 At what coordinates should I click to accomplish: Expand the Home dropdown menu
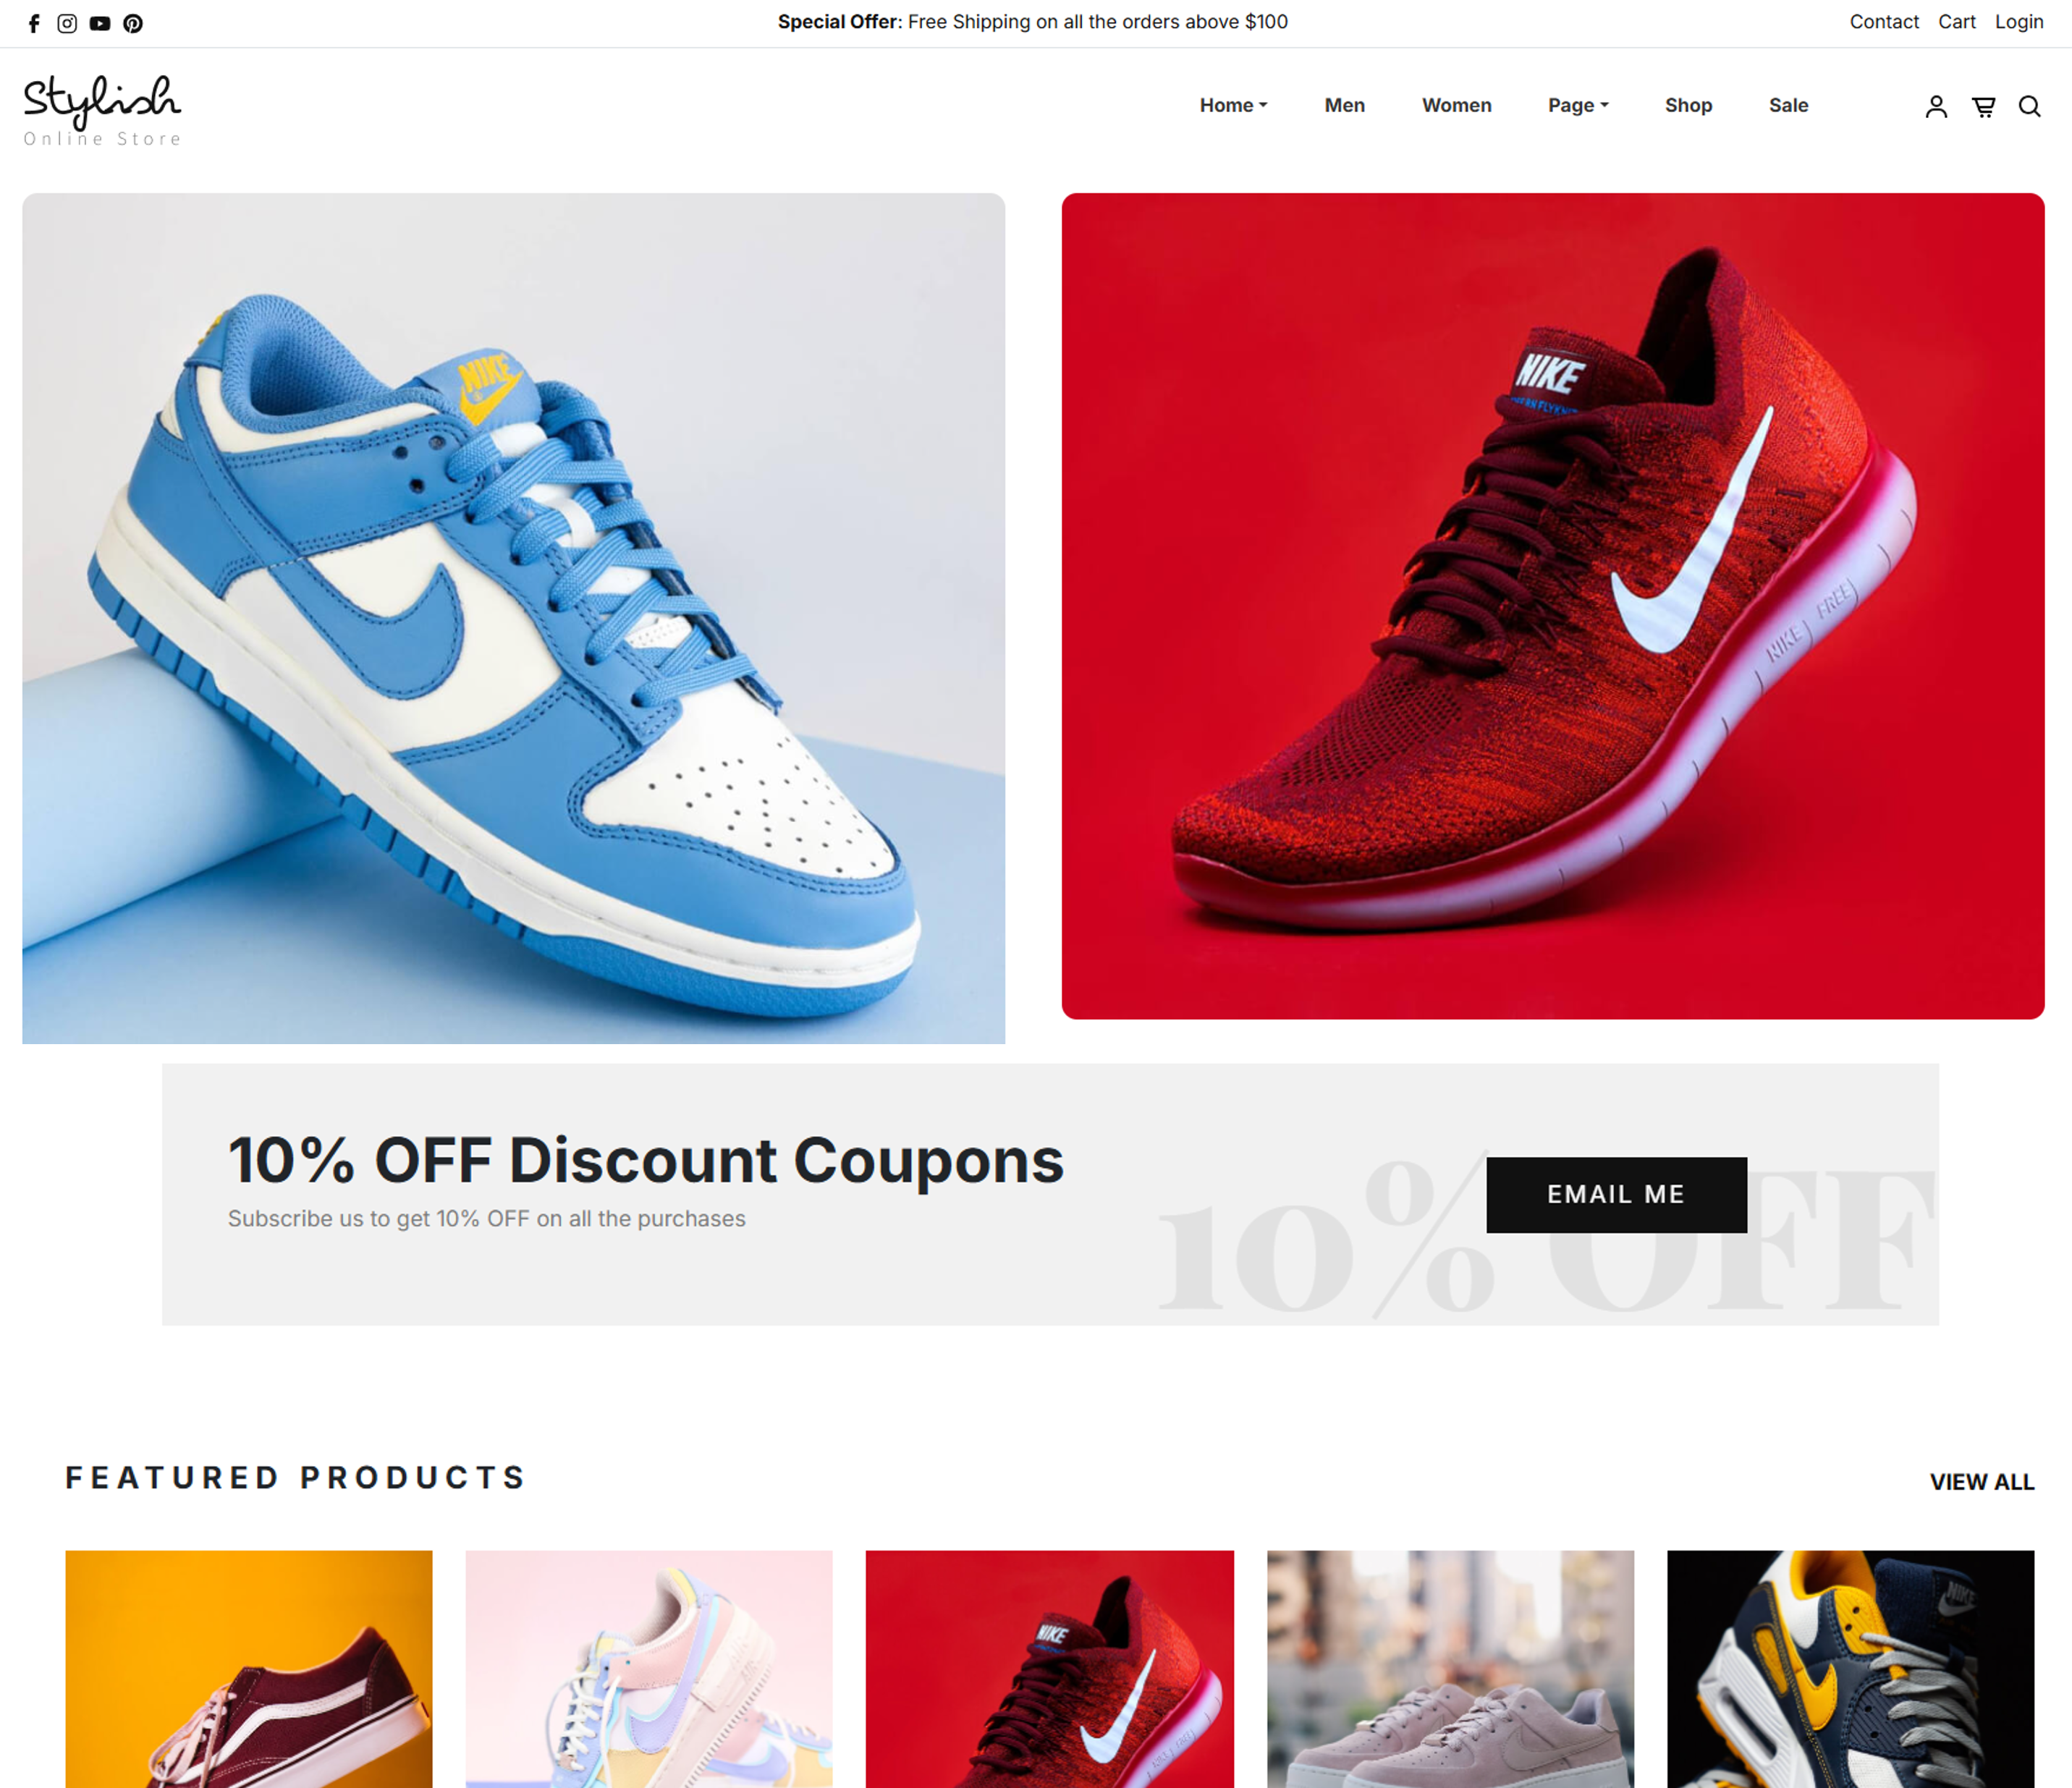click(x=1233, y=105)
